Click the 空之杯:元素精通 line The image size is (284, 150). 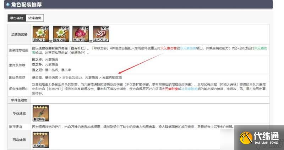[x=45, y=64]
